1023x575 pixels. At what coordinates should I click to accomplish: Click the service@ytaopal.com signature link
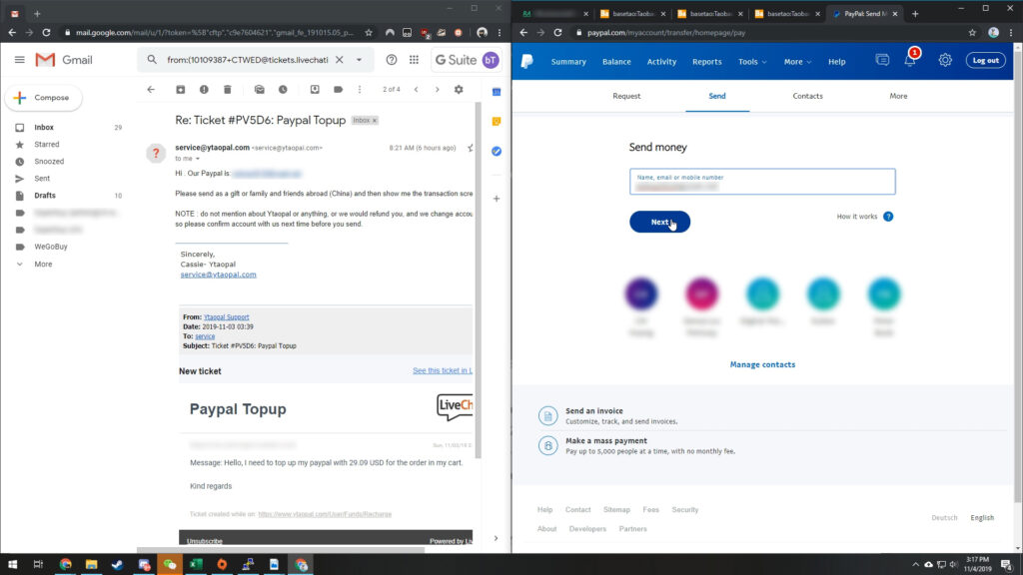(219, 275)
